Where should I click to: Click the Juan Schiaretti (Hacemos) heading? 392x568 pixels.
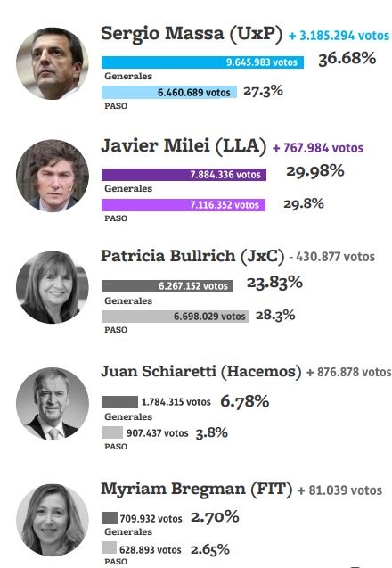tap(201, 372)
